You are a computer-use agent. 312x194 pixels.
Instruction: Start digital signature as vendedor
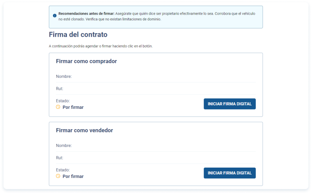pyautogui.click(x=230, y=173)
